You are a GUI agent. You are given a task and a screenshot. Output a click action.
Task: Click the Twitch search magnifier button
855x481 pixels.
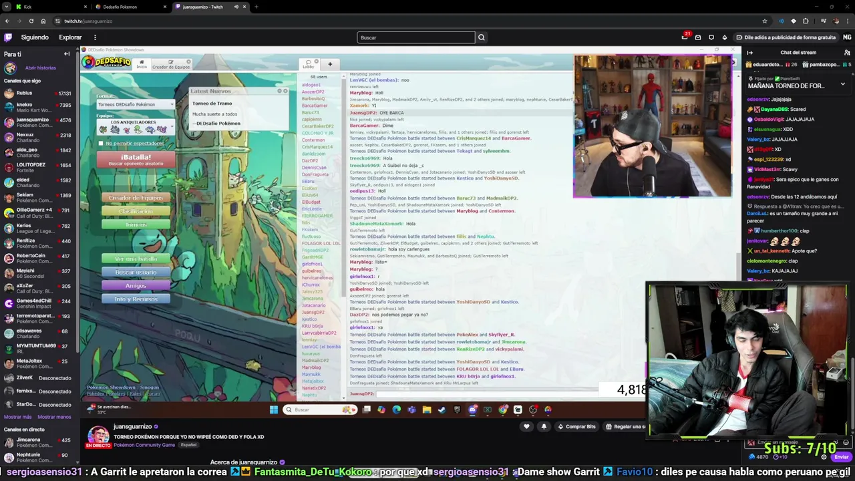[481, 37]
